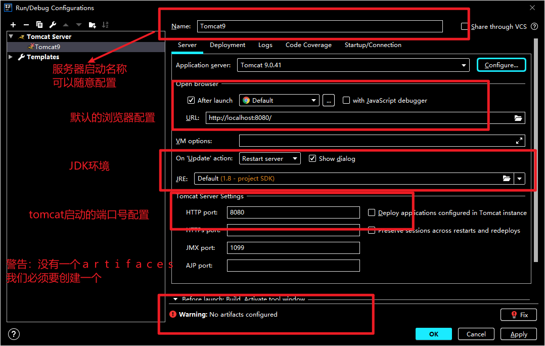Switch to the Code Coverage tab
Image resolution: width=545 pixels, height=346 pixels.
[308, 45]
